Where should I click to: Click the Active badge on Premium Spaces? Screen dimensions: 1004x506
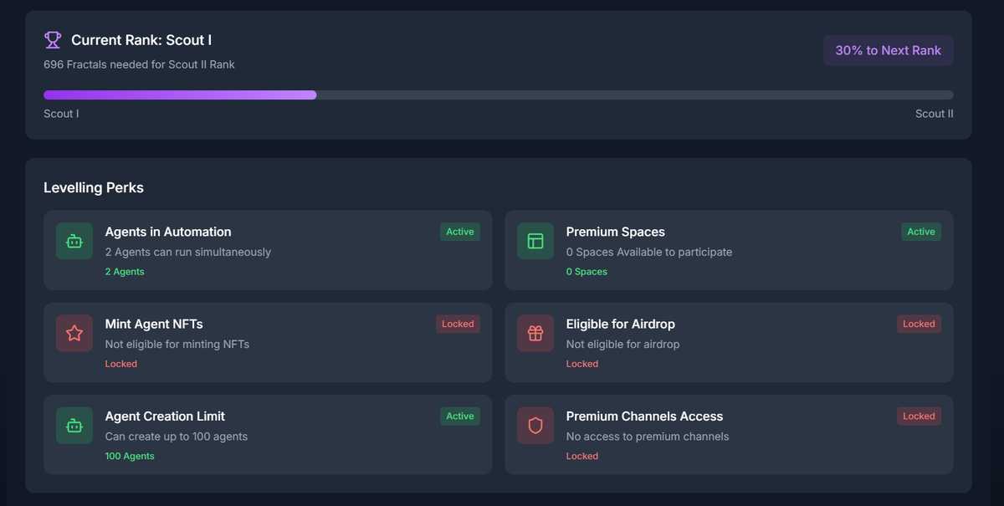(x=920, y=232)
